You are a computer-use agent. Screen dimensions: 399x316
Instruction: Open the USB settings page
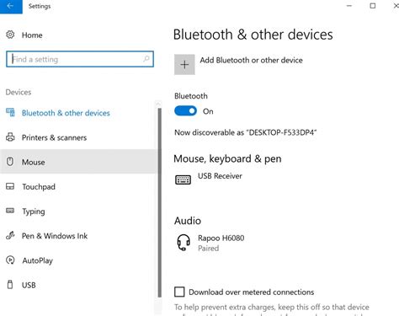(78, 285)
